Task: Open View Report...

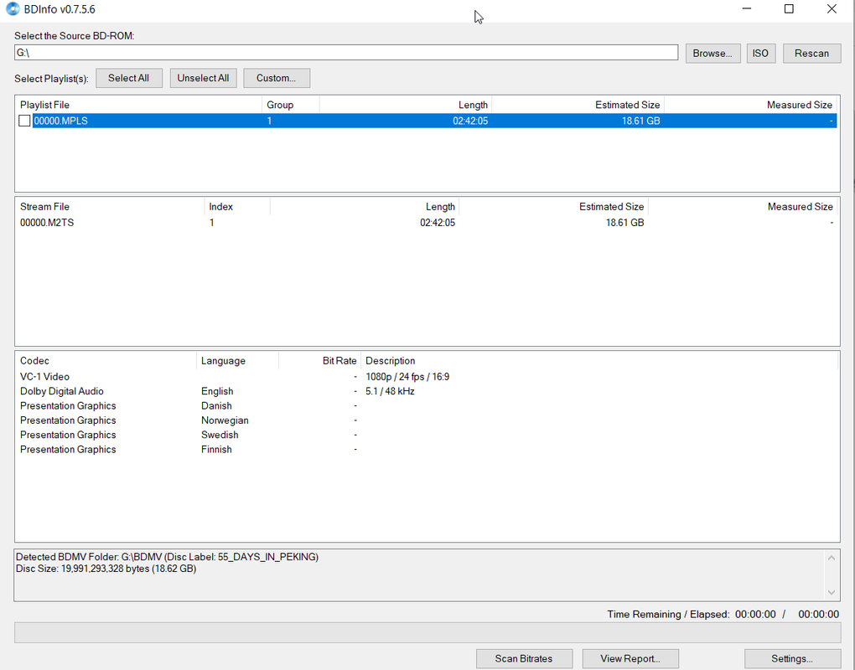Action: tap(630, 658)
